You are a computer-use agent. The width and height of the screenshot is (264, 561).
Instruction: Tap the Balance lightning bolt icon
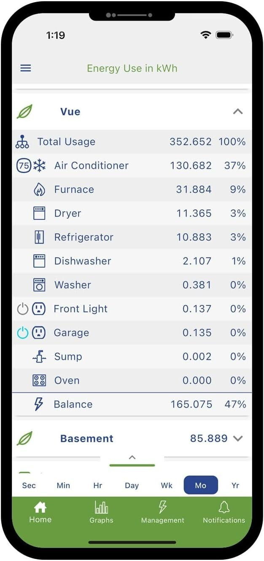click(x=39, y=404)
